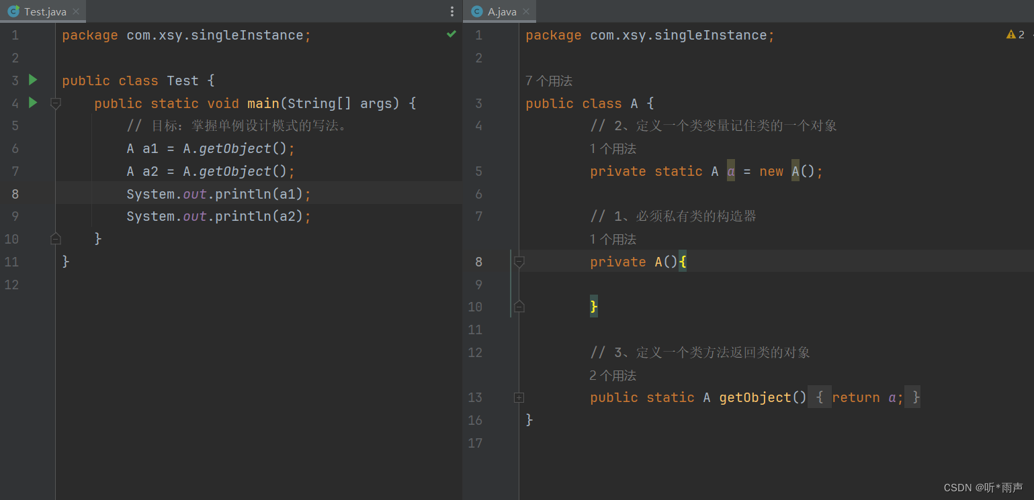Click the A.java class file icon
The width and height of the screenshot is (1034, 500).
[477, 11]
